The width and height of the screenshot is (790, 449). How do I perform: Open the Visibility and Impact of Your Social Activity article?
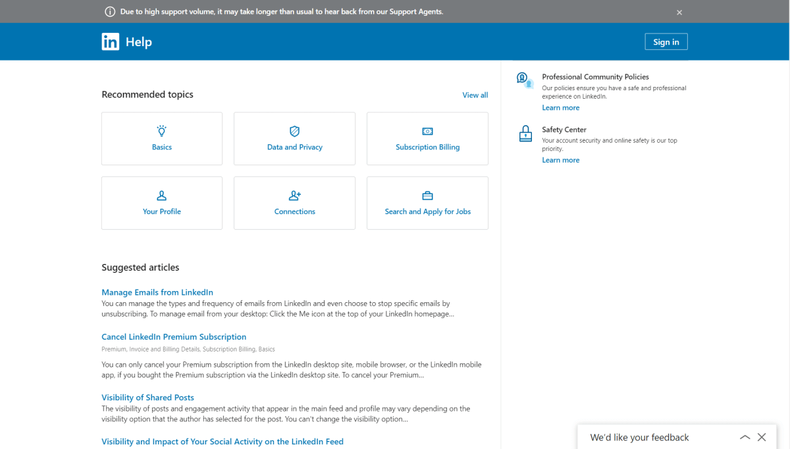tap(223, 442)
